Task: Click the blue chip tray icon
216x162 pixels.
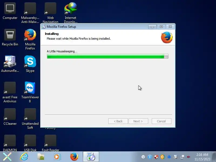Action: [x=169, y=157]
